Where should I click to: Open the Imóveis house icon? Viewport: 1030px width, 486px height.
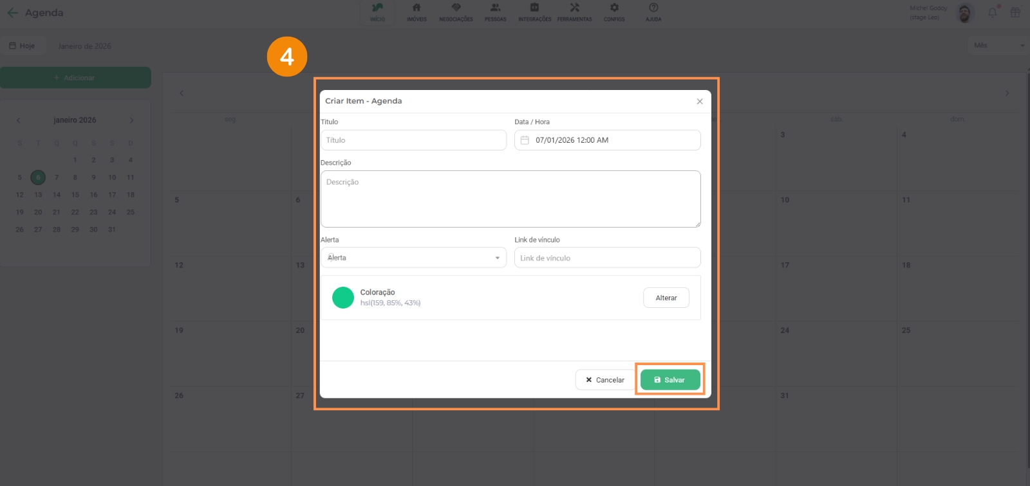(417, 8)
